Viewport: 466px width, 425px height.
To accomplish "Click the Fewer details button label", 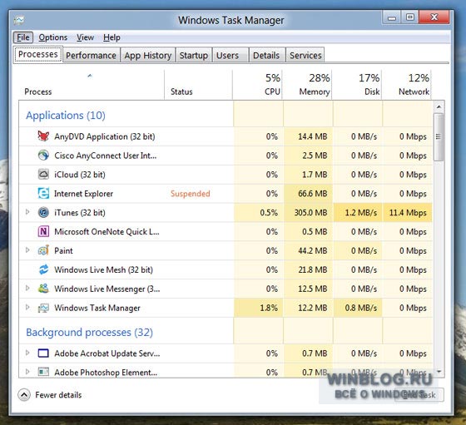I will [x=58, y=395].
